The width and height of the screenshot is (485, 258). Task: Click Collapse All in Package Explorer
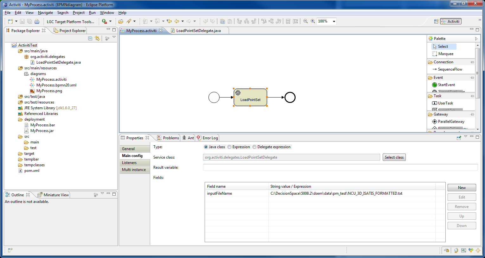90,38
